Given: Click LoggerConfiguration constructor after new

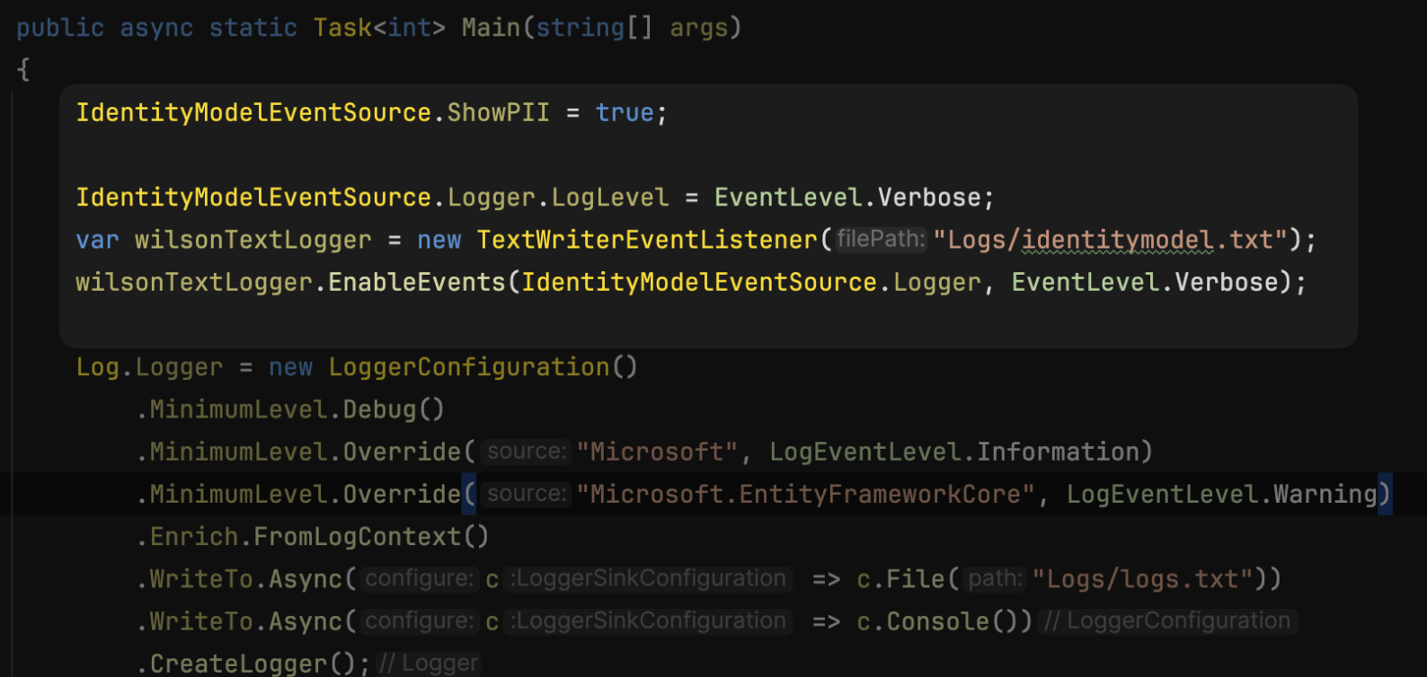Looking at the screenshot, I should pyautogui.click(x=469, y=367).
